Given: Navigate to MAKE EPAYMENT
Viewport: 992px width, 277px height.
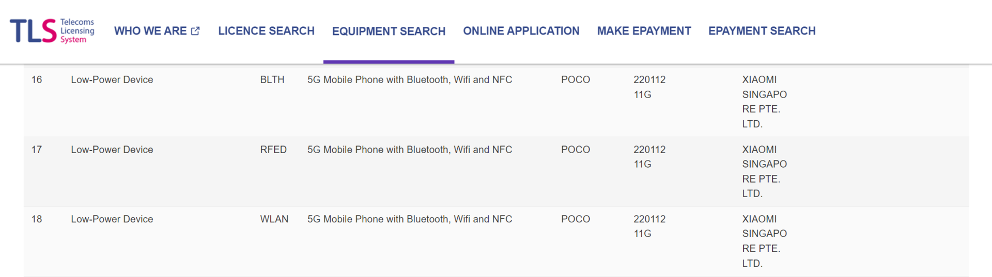Looking at the screenshot, I should pyautogui.click(x=644, y=31).
